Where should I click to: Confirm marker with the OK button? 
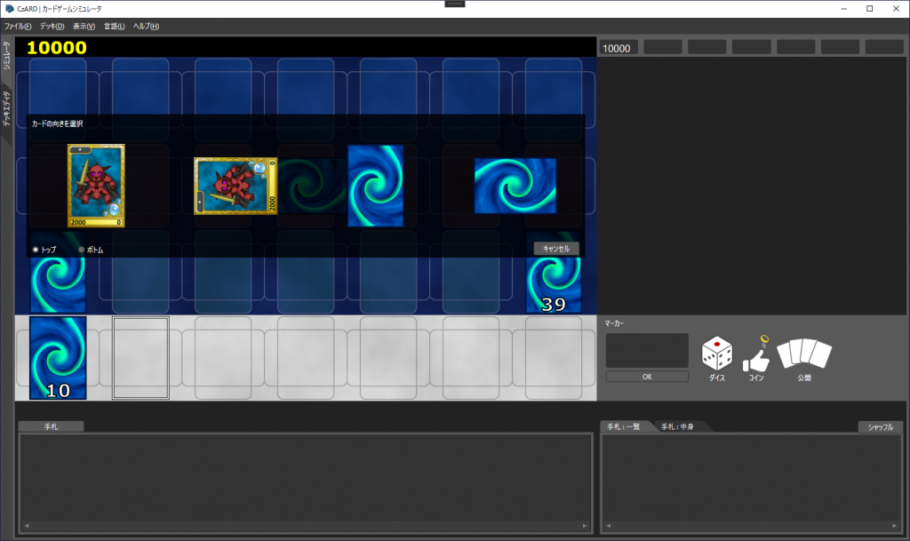(647, 377)
